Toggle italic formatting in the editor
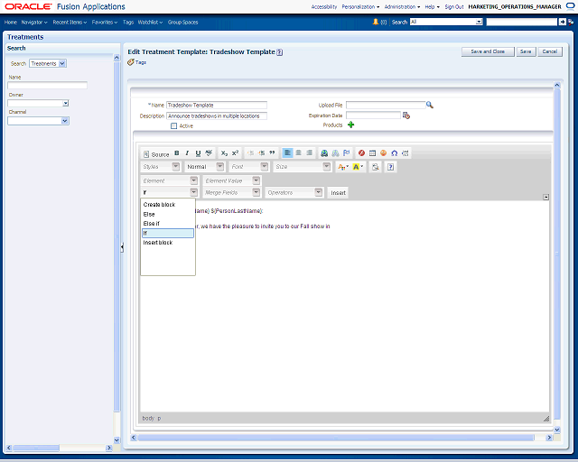This screenshot has width=578, height=462. click(187, 153)
